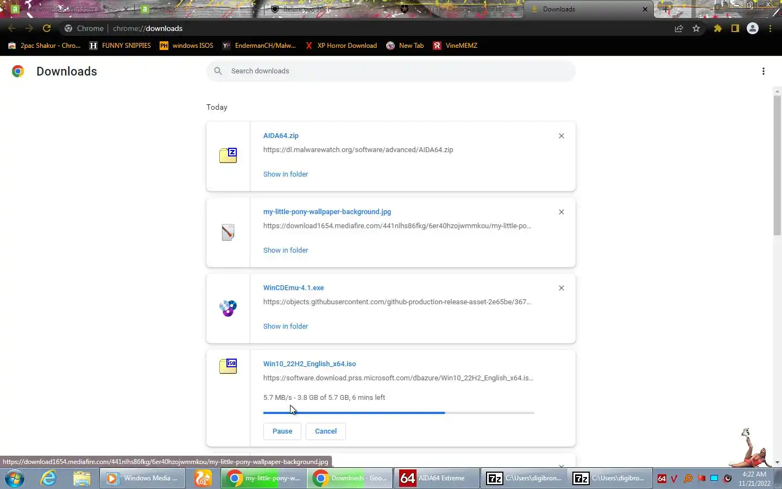
Task: Open the XP Horror Download bookmark
Action: point(341,46)
